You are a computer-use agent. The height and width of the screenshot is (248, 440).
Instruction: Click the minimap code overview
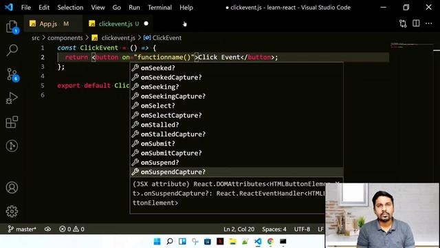tap(412, 45)
